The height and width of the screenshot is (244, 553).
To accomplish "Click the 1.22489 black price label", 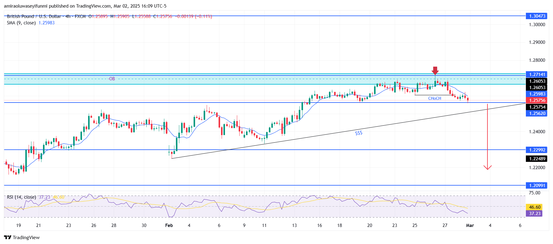I will 537,159.
